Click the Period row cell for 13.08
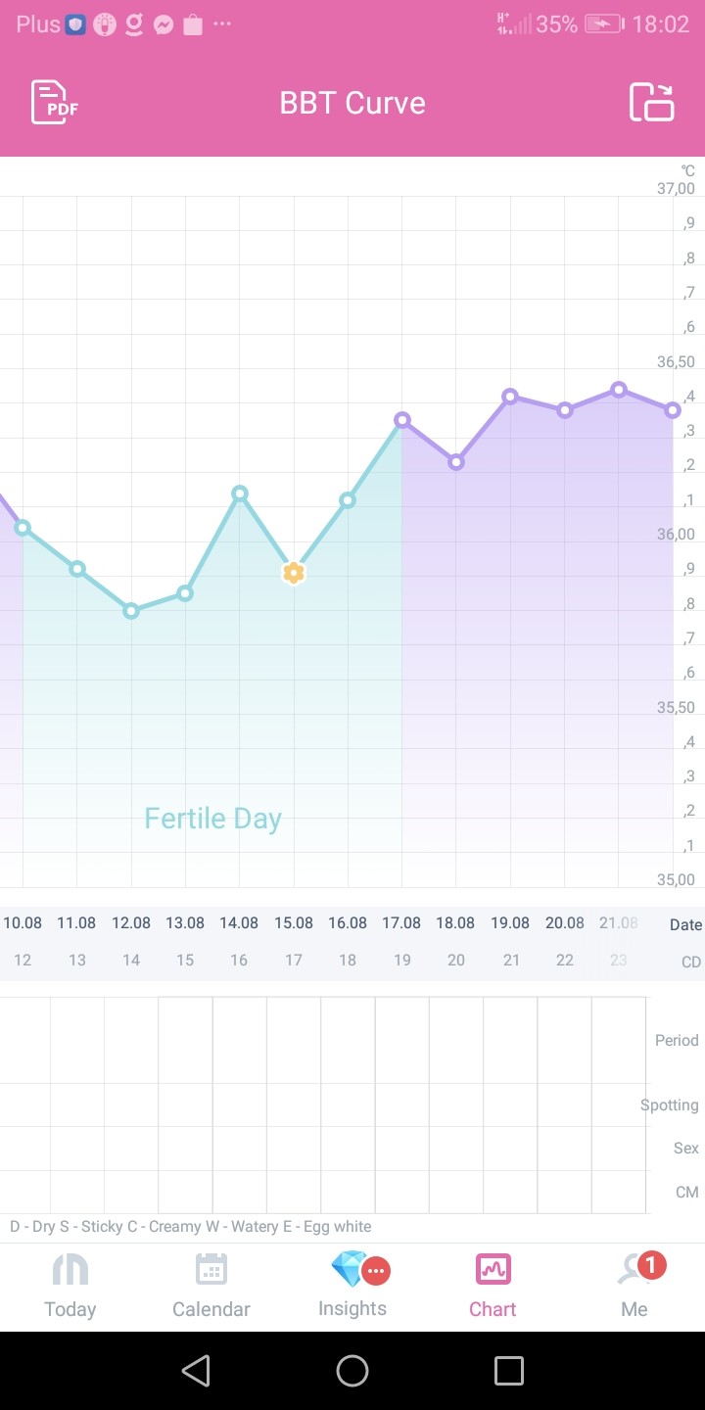 point(185,1040)
